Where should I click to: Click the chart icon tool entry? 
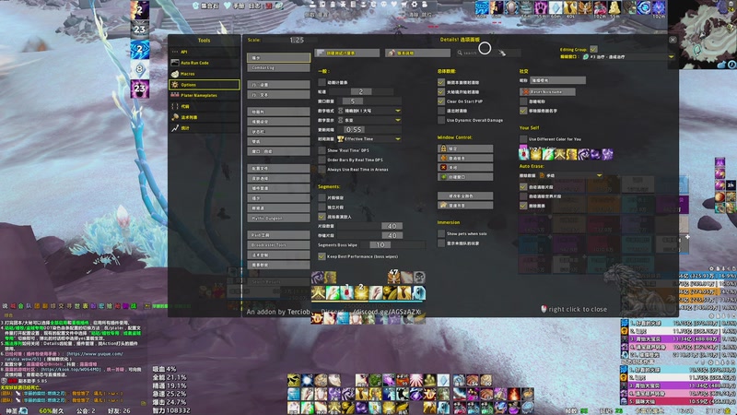click(204, 128)
